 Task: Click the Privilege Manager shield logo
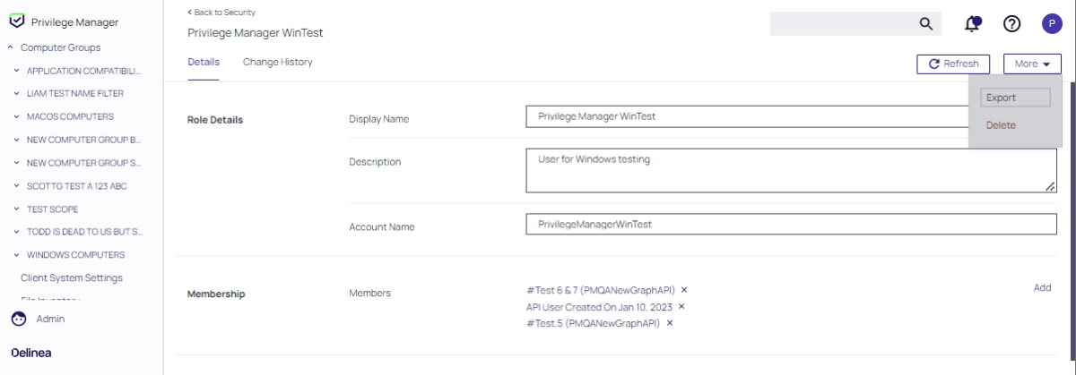coord(16,21)
